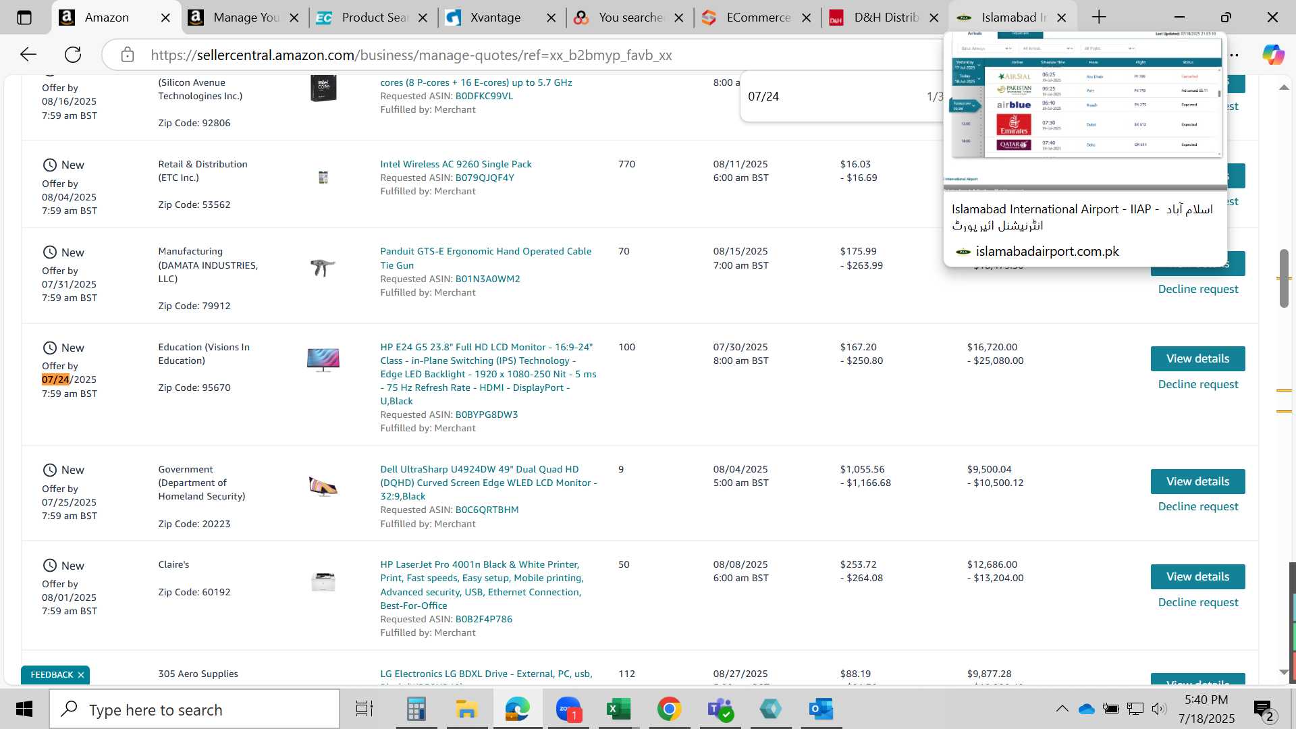Image resolution: width=1296 pixels, height=729 pixels.
Task: Open Intel Wireless AC 9260 product link
Action: pyautogui.click(x=456, y=164)
